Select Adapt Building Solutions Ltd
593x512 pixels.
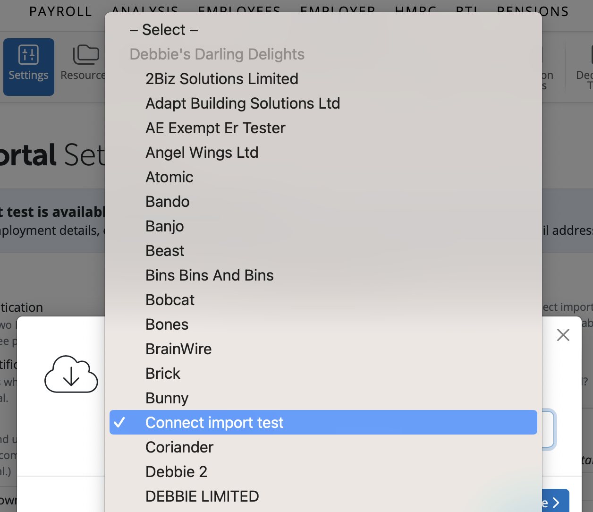[242, 103]
